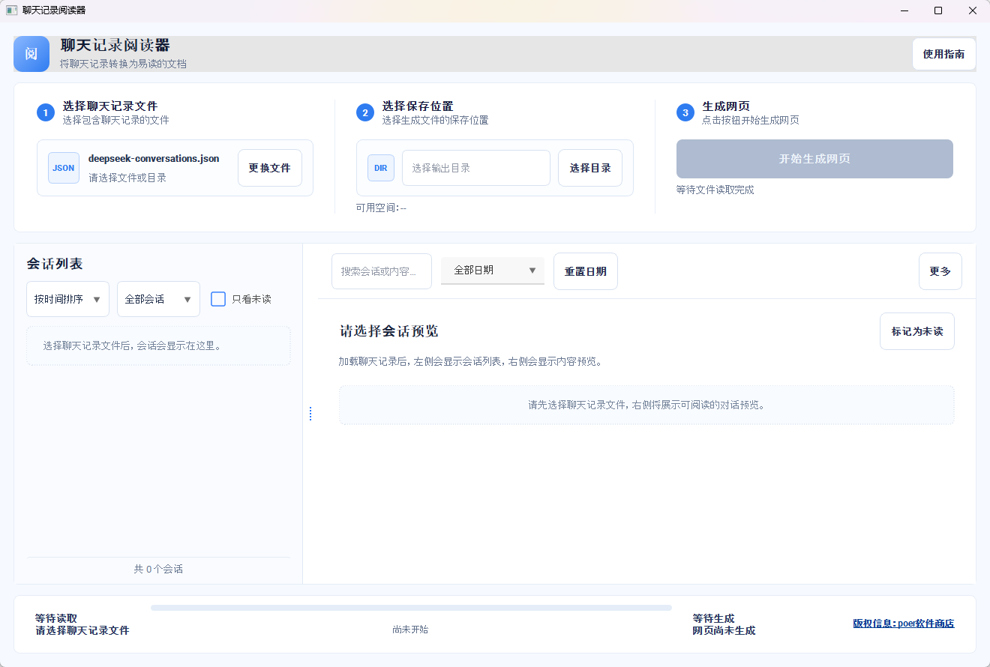Expand the 全部日期 date dropdown
The height and width of the screenshot is (667, 990).
[x=493, y=271]
